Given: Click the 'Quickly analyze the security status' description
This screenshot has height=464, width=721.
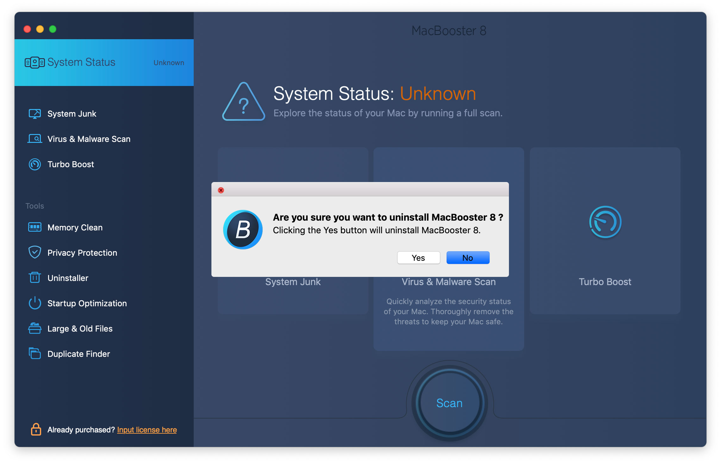Looking at the screenshot, I should click(448, 311).
